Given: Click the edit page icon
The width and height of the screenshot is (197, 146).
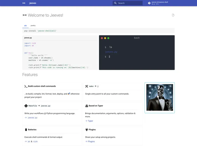Looking at the screenshot, I should coord(173,15).
